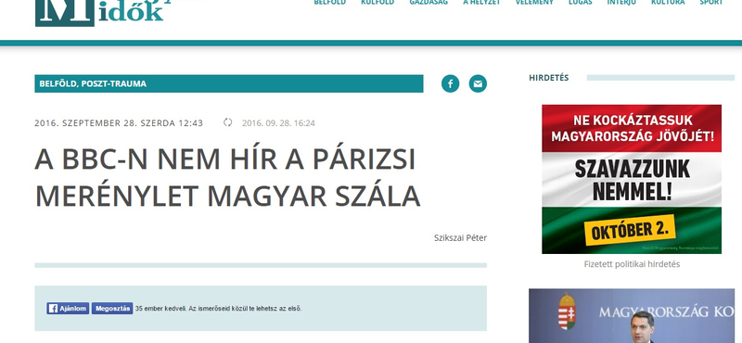Click the Hirdetés sidebar heading
The width and height of the screenshot is (742, 343).
point(548,78)
